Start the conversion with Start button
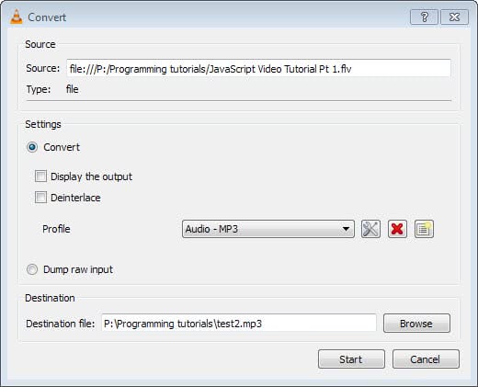478x387 pixels. 351,359
